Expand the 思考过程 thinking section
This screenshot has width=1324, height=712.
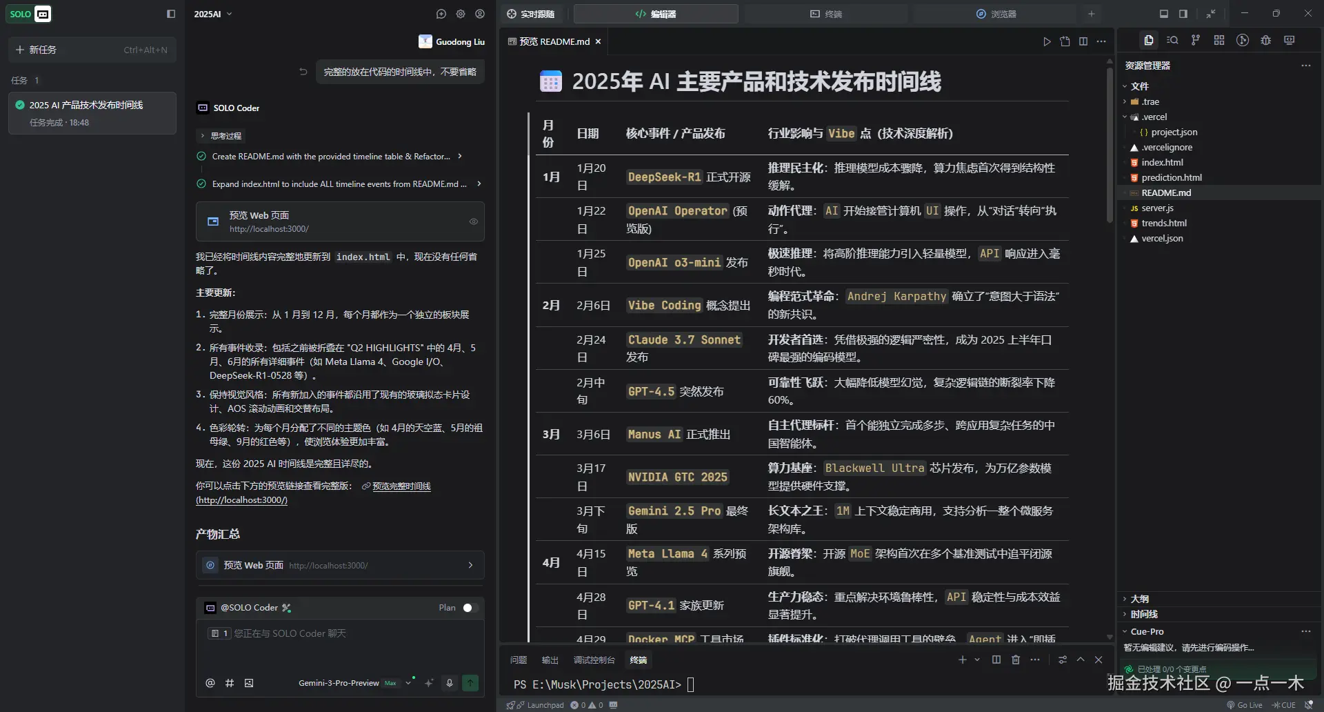(x=221, y=136)
